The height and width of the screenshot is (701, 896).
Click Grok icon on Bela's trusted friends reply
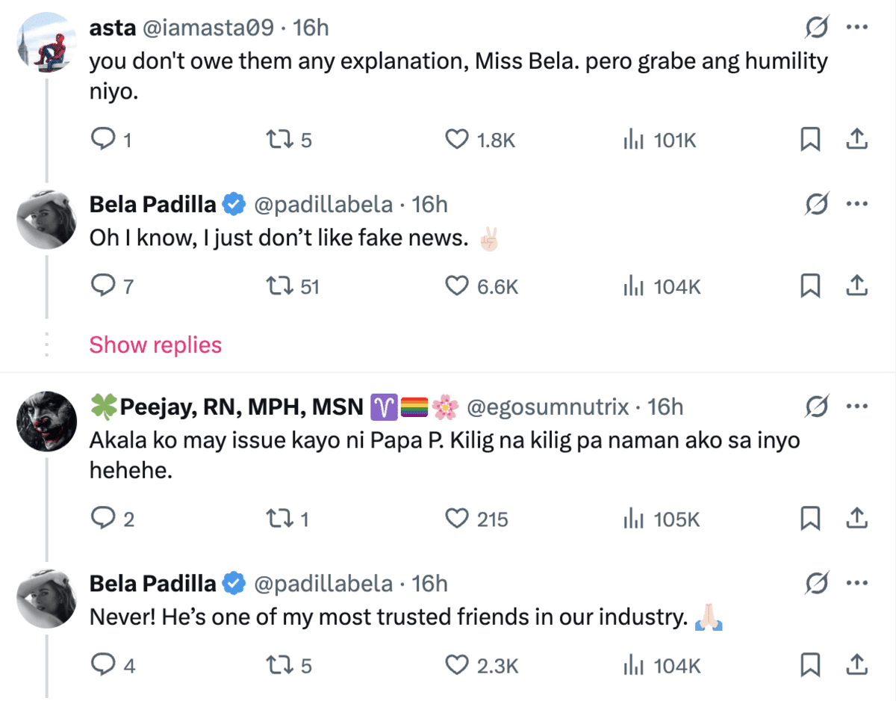818,584
